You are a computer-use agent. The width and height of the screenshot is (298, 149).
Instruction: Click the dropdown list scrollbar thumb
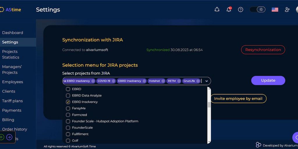point(209,105)
